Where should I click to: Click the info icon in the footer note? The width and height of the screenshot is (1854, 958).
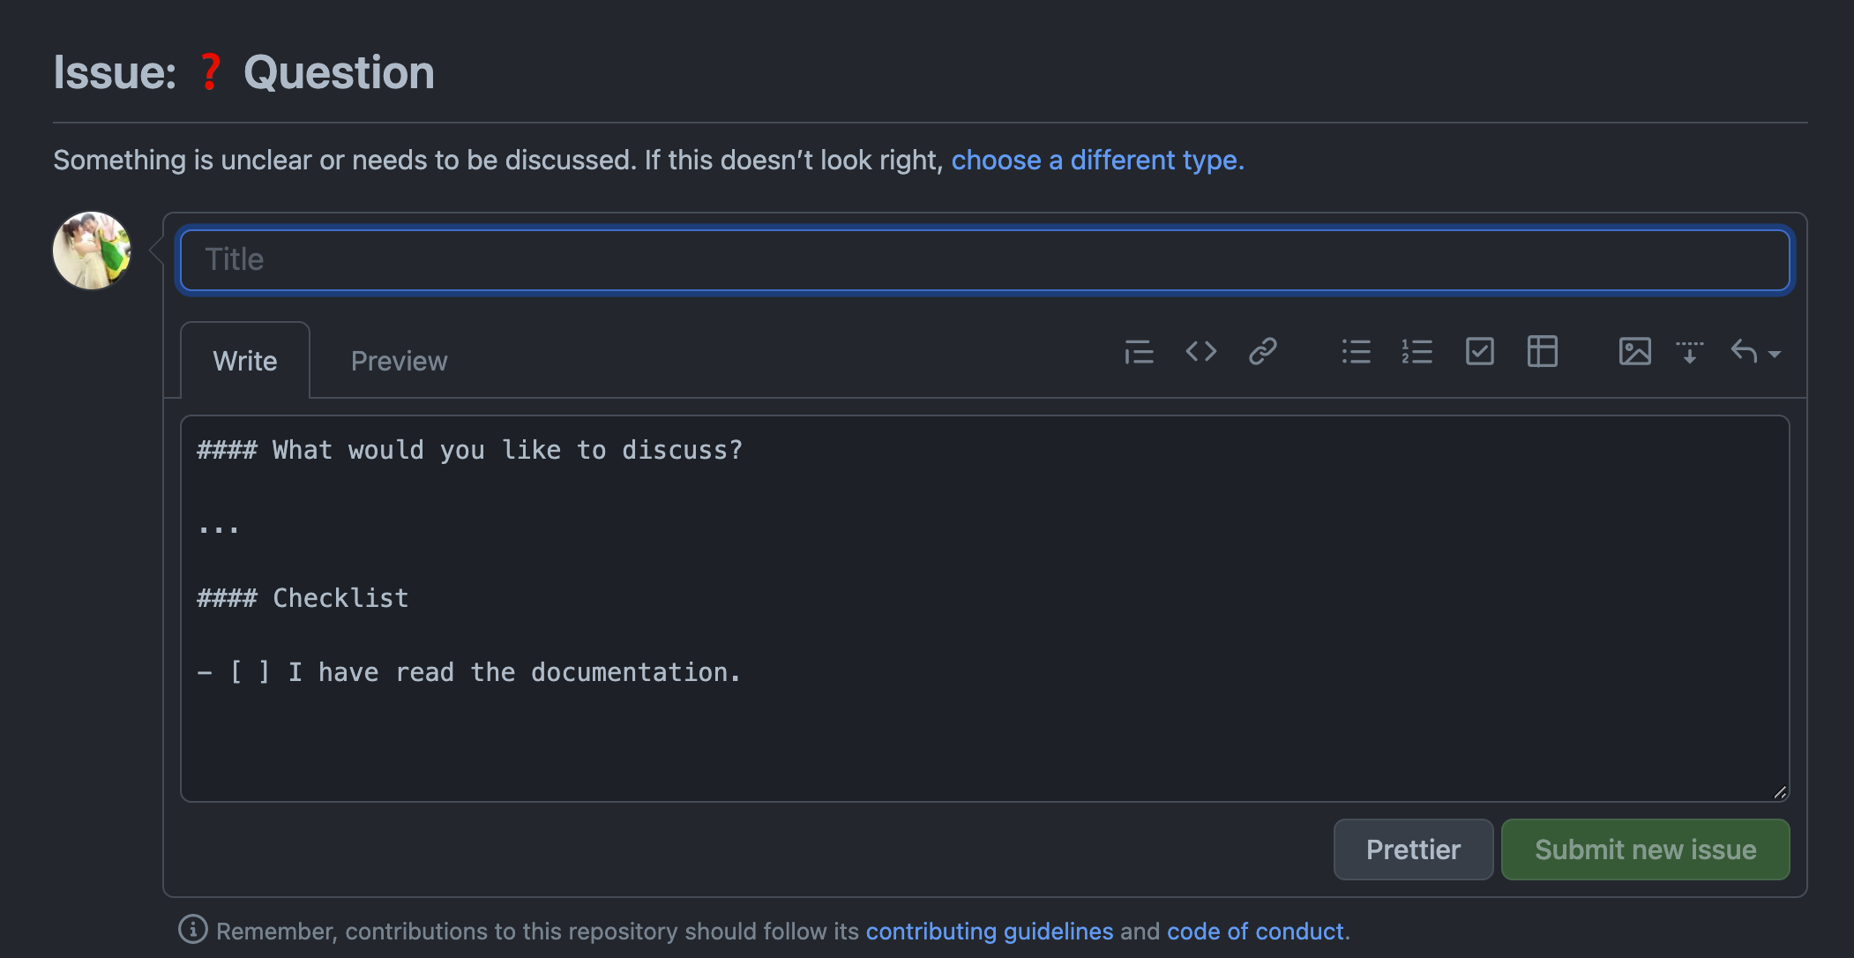click(x=192, y=930)
